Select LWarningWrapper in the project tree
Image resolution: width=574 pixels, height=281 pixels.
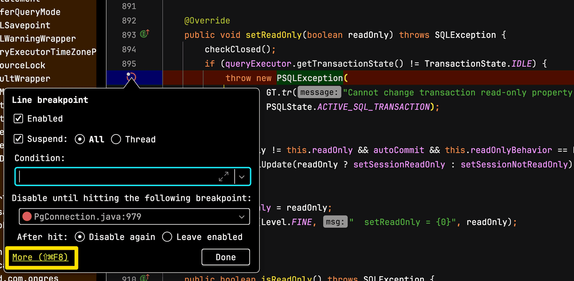(x=38, y=39)
